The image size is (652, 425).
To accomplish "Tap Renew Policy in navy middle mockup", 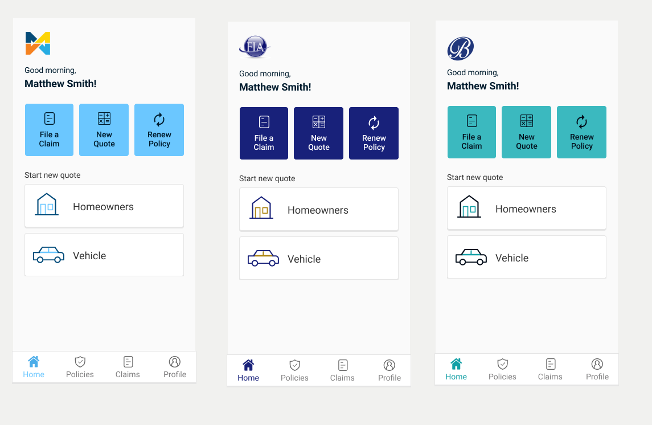I will [374, 133].
